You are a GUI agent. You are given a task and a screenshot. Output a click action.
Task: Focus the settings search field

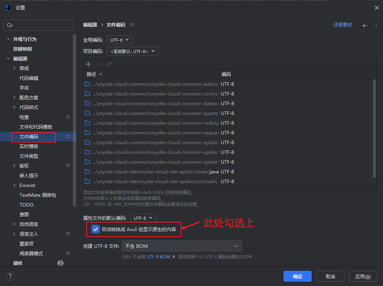point(38,25)
